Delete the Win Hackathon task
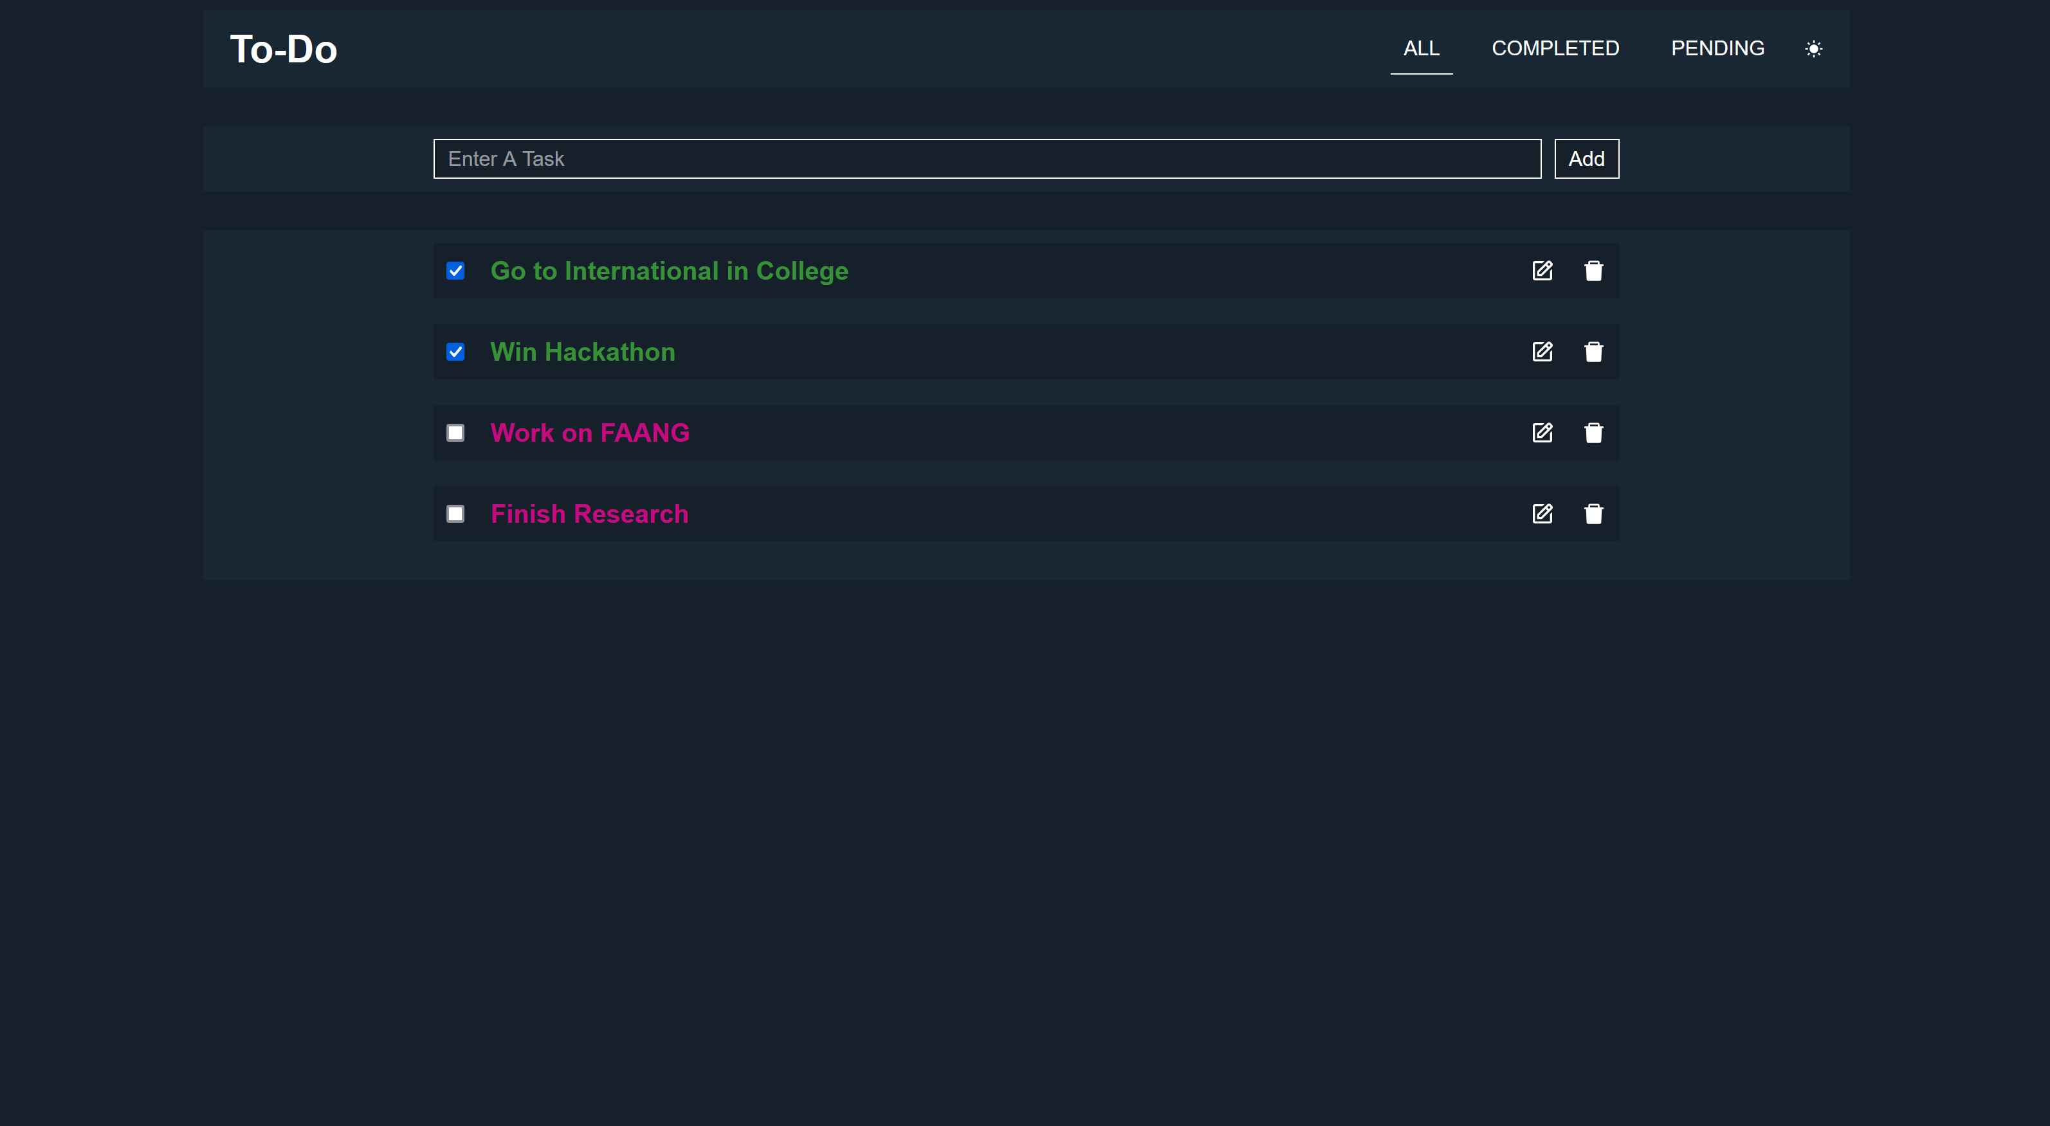The image size is (2050, 1126). 1593,352
